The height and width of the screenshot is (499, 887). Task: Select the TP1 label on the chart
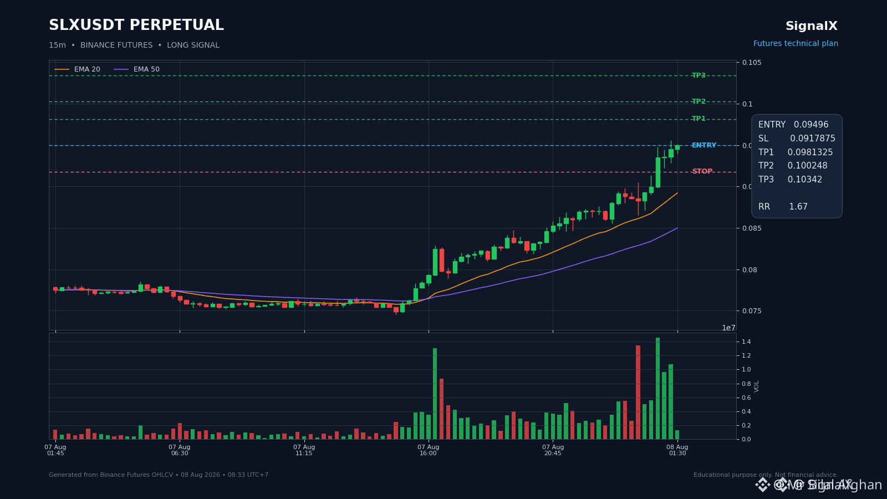pos(699,119)
